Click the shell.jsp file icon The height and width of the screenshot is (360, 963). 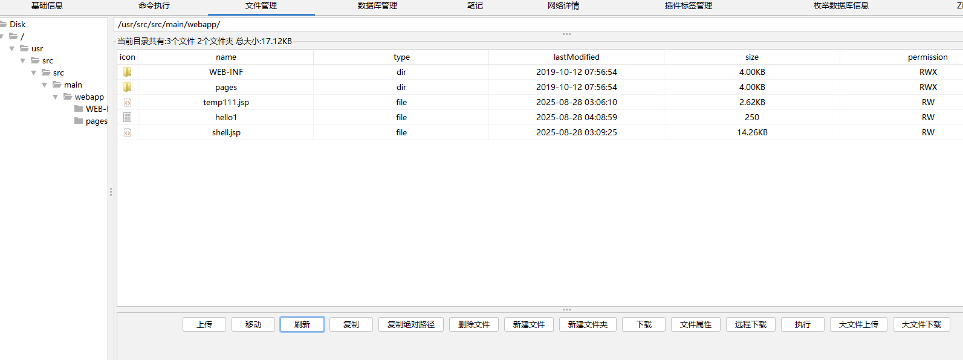point(128,132)
